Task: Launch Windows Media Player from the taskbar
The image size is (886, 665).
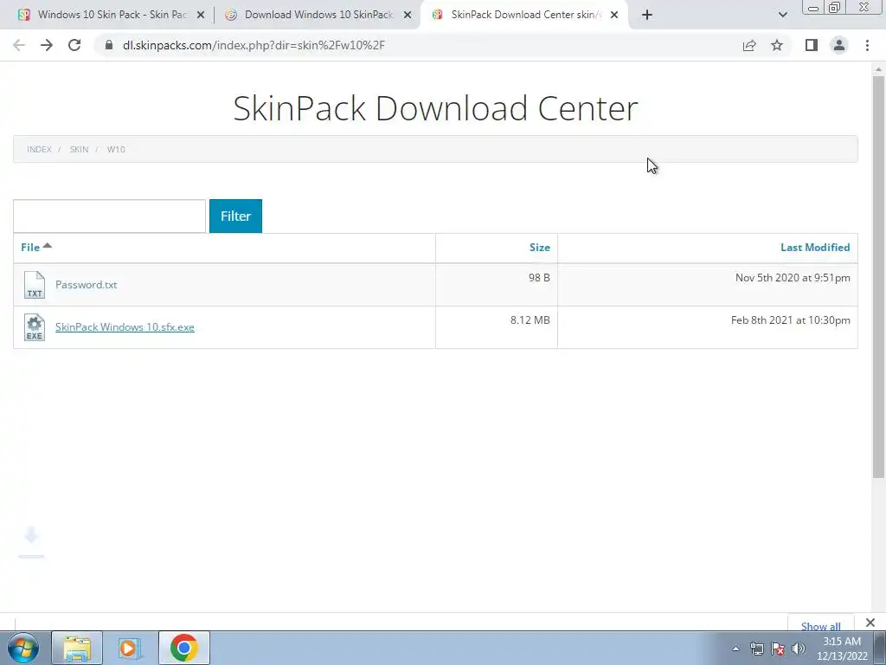Action: click(x=130, y=648)
